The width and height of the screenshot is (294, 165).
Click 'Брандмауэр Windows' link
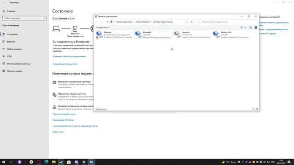point(63,120)
